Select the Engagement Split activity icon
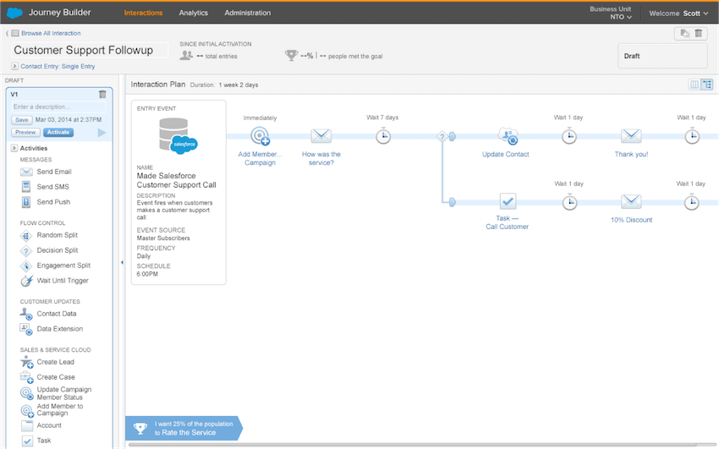719x449 pixels. 26,266
